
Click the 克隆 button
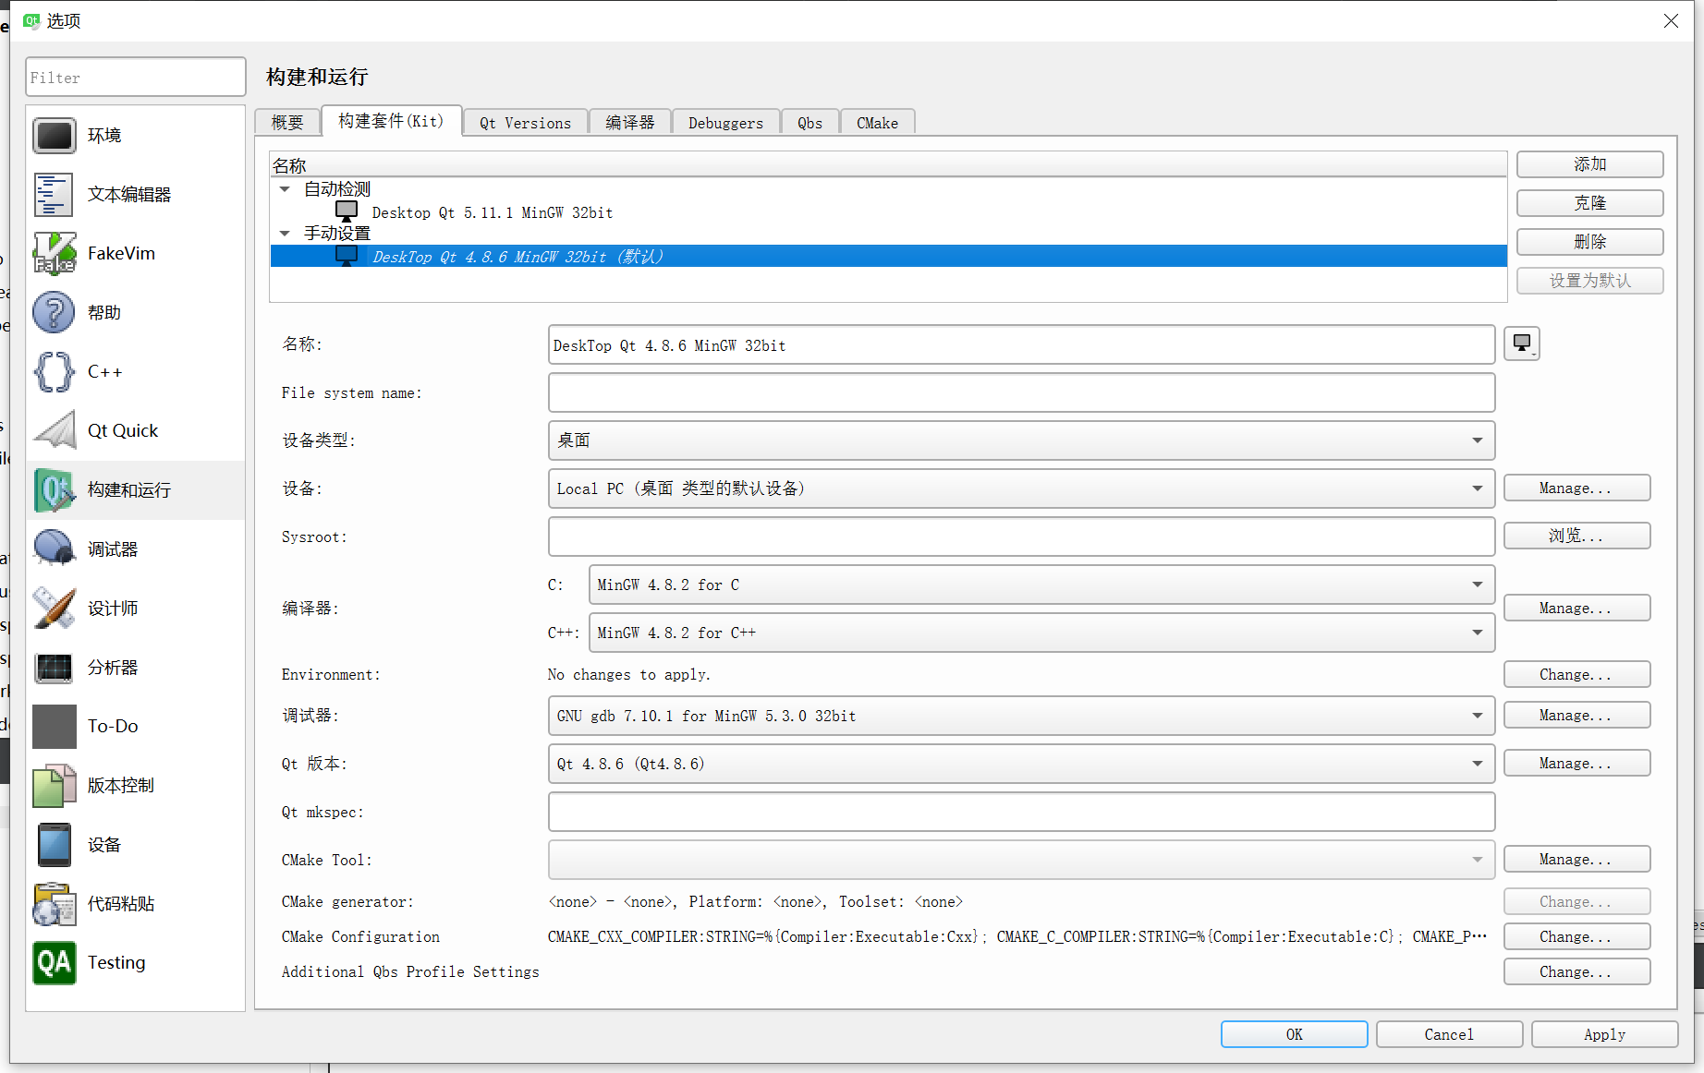[x=1589, y=203]
